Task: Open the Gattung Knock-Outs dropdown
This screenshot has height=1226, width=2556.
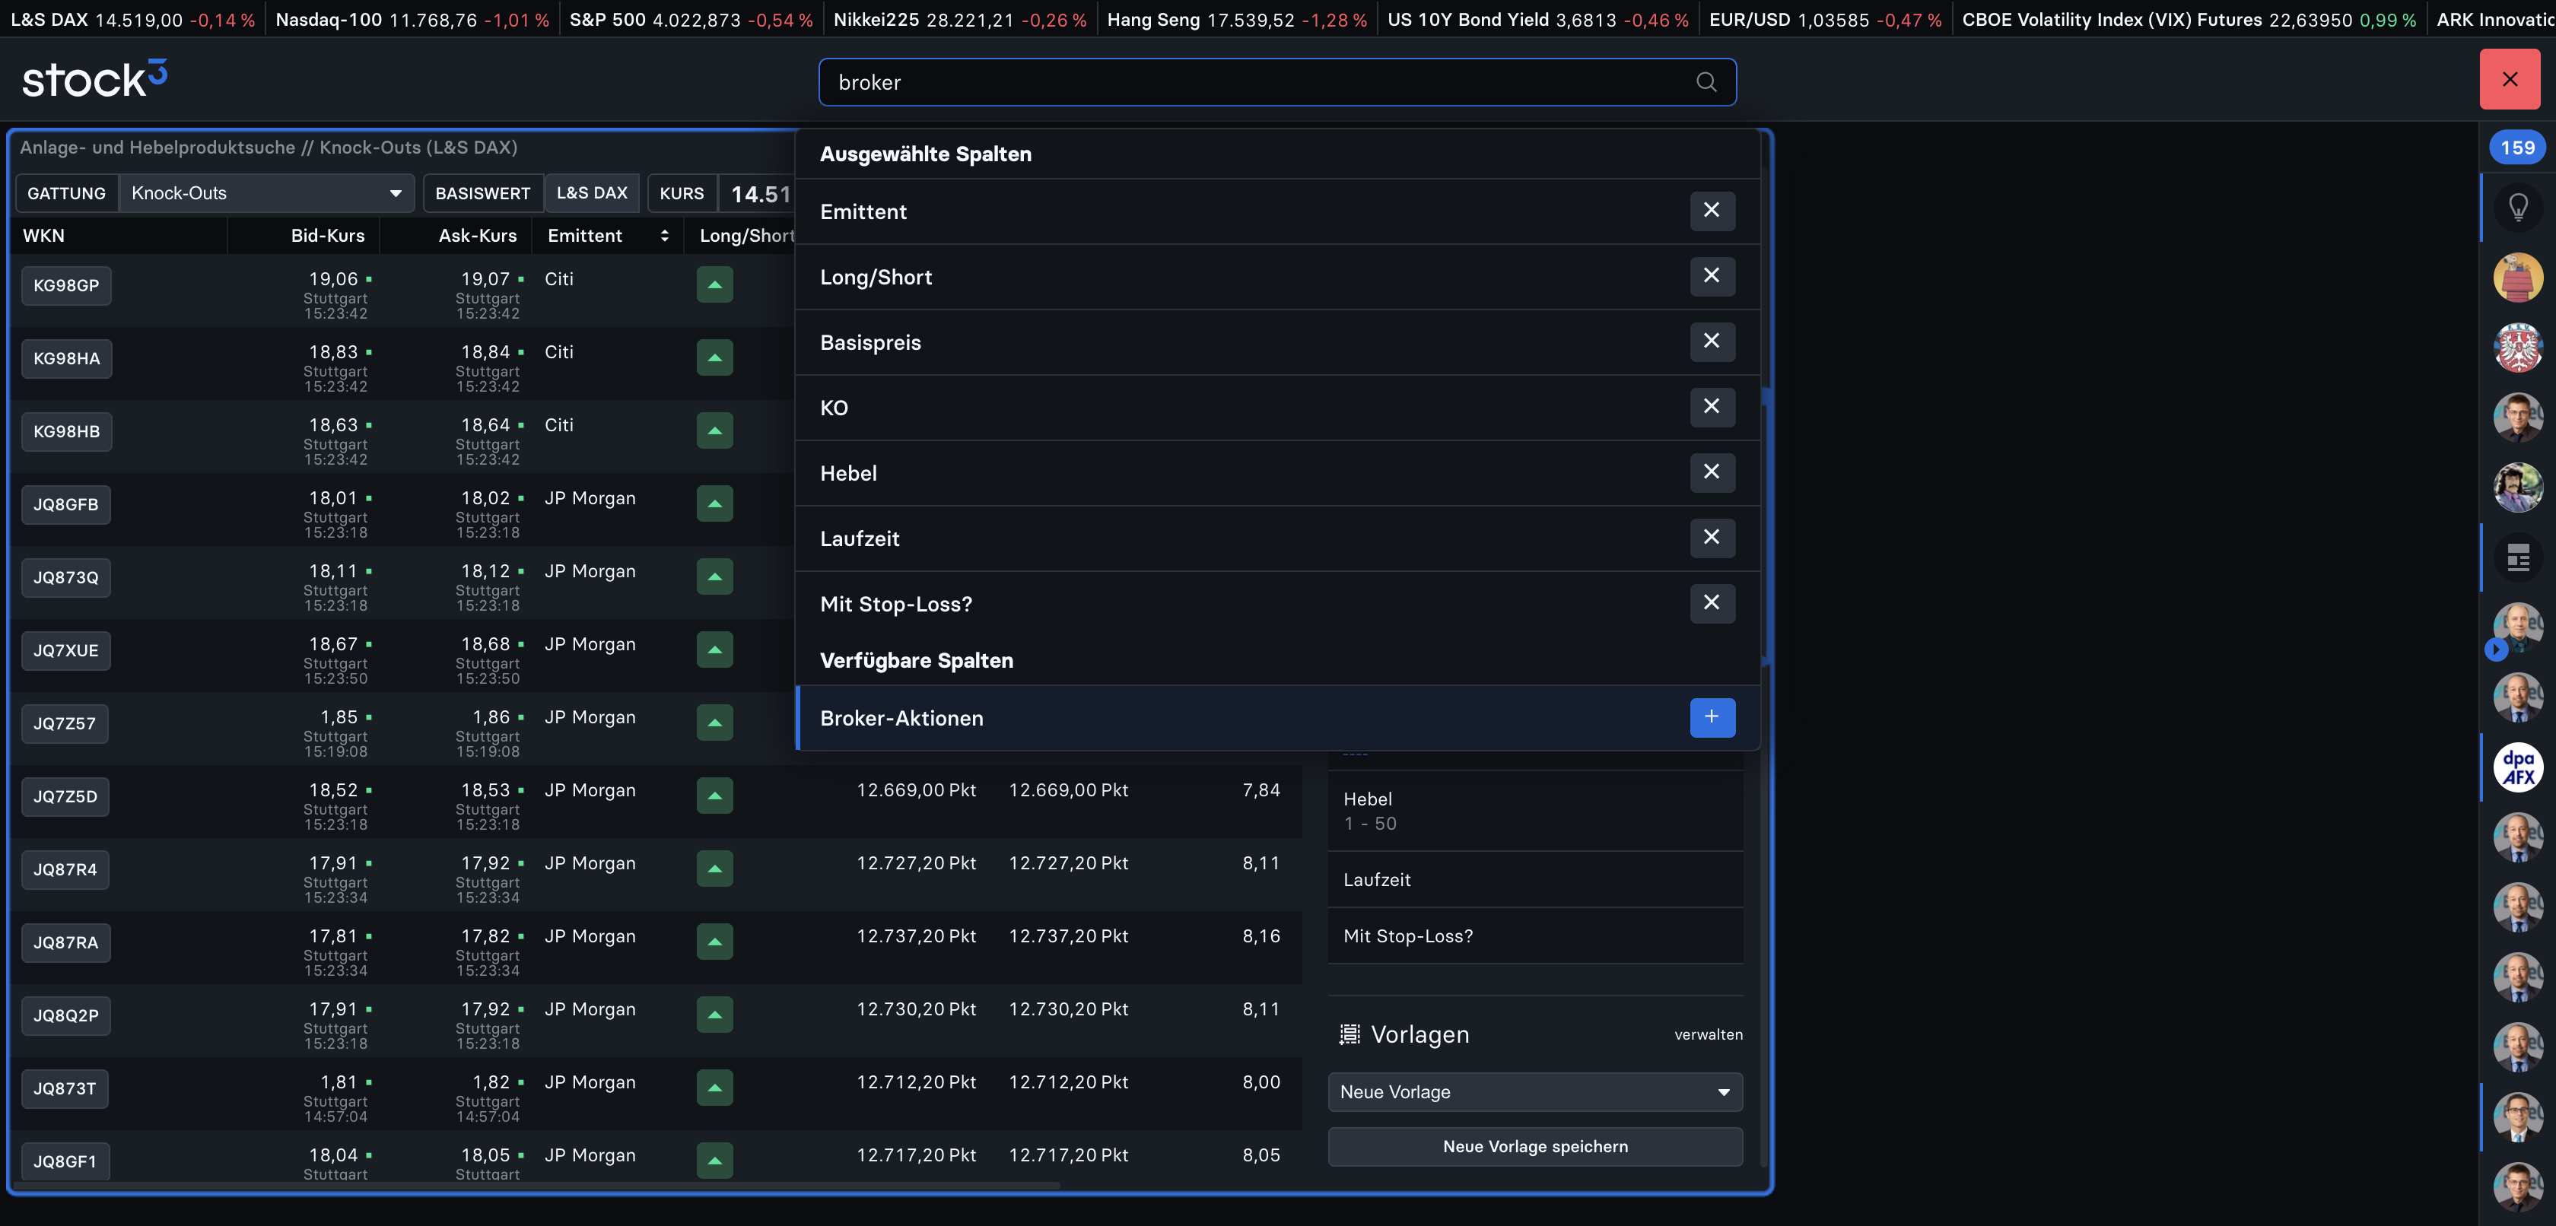Action: coord(266,193)
